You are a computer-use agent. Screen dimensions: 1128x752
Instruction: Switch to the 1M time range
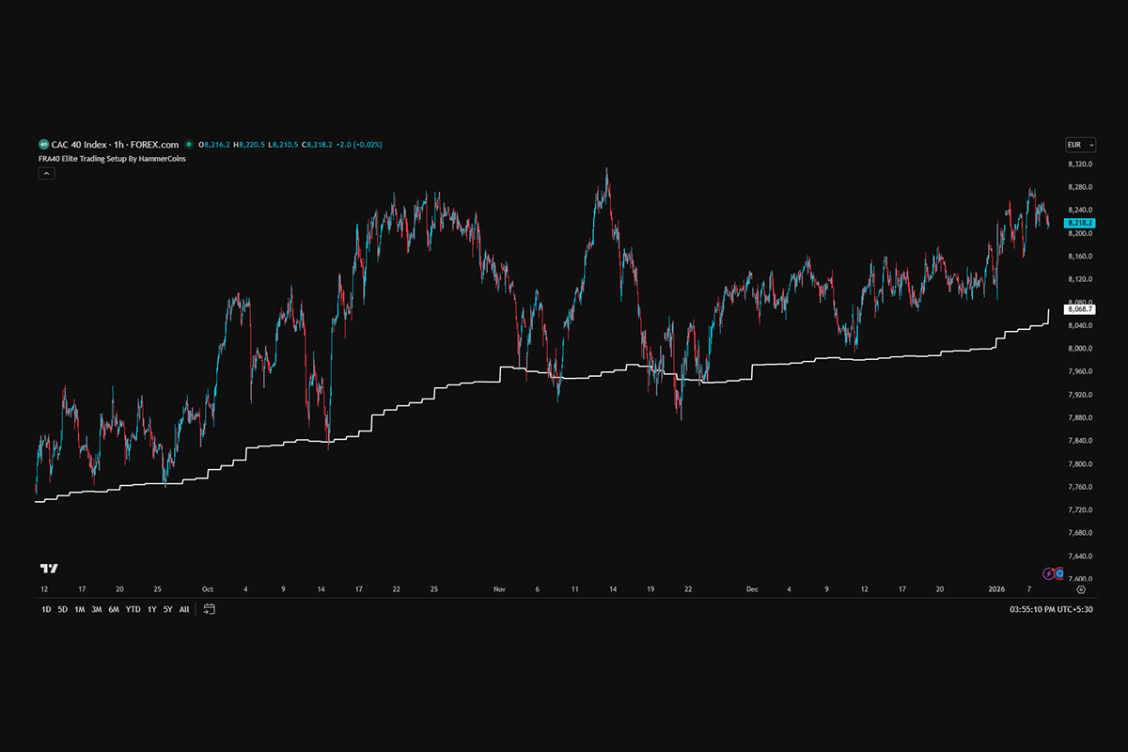click(80, 609)
